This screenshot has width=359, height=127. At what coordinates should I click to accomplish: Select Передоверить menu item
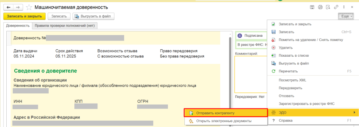[x=313, y=88]
